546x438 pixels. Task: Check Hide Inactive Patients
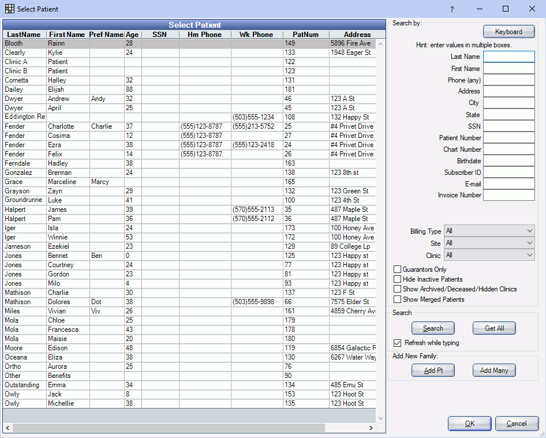(x=397, y=279)
